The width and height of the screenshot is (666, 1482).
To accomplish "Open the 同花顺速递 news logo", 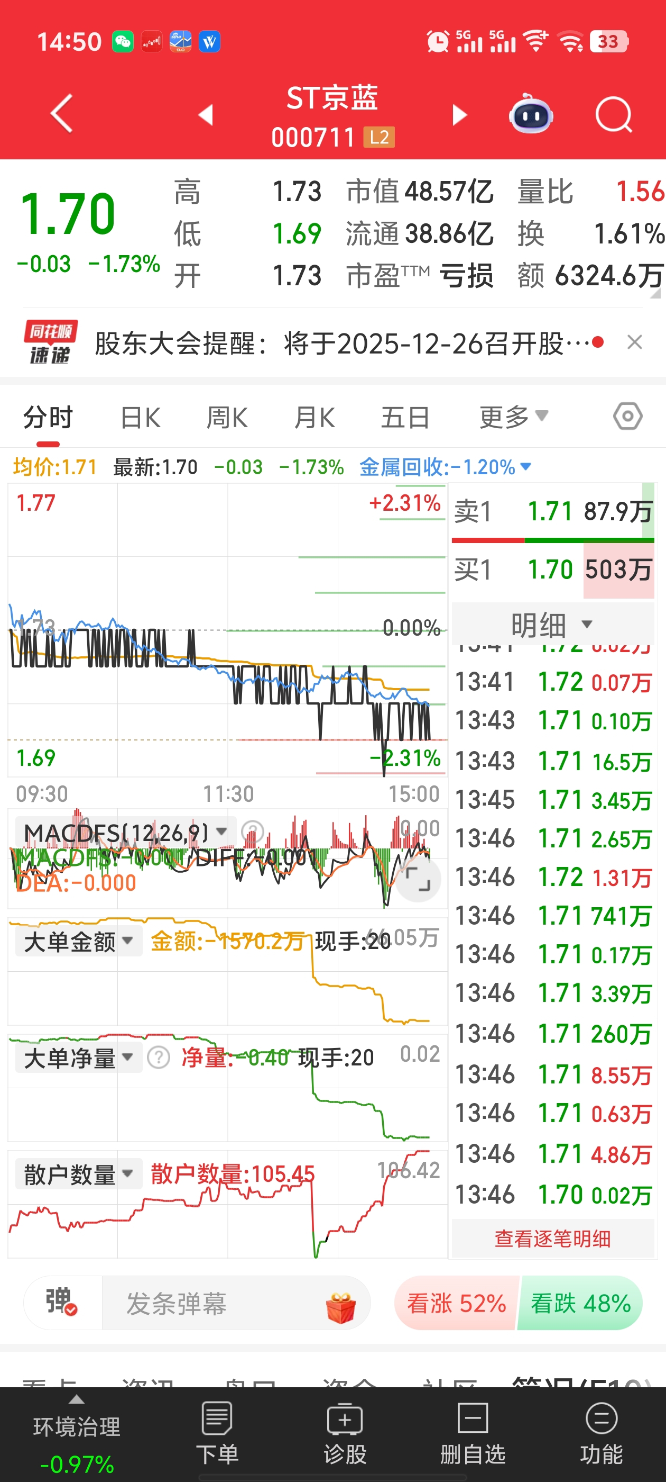I will [x=50, y=342].
